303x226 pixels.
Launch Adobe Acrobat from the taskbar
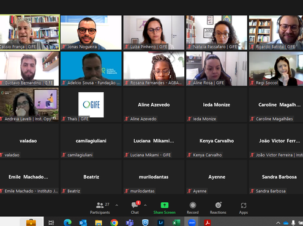point(208,222)
